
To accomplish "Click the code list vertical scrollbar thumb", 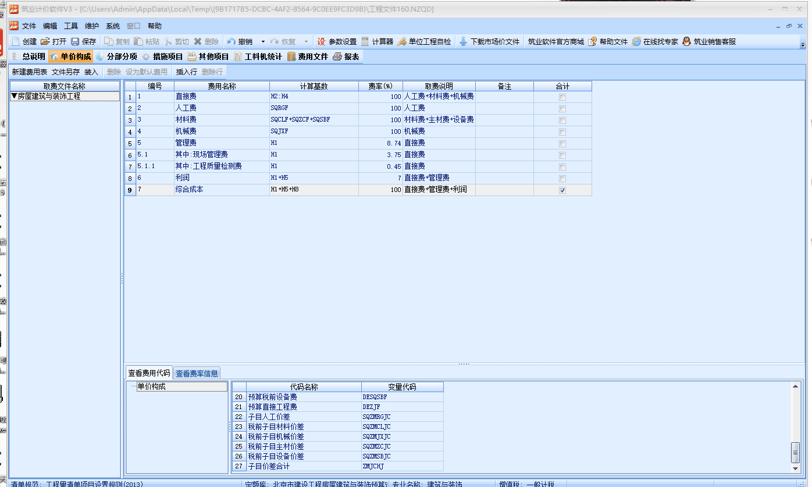I will (795, 452).
